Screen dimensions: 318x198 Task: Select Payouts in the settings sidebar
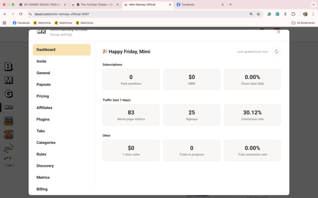[x=44, y=84]
